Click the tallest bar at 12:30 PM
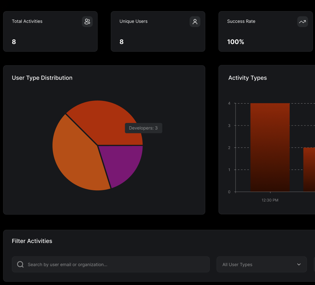This screenshot has height=285, width=315. click(x=270, y=148)
